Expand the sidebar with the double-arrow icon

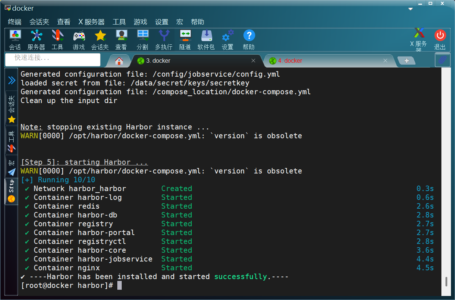pyautogui.click(x=11, y=80)
